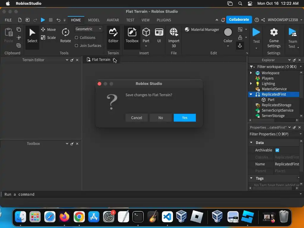304x228 pixels.
Task: Toggle the Collisions checkbox
Action: (77, 38)
